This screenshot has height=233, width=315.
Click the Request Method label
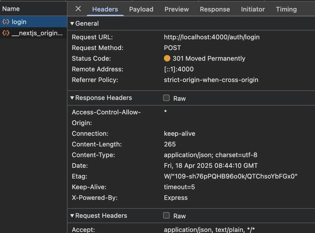tap(98, 48)
